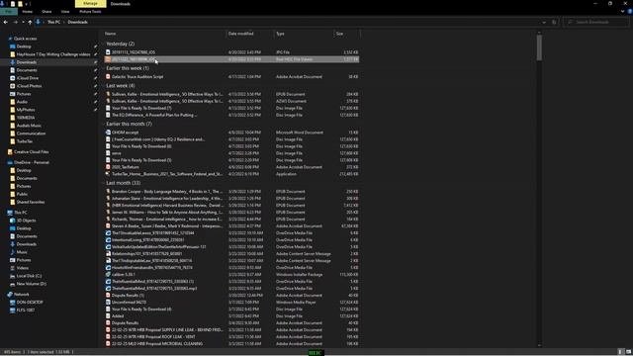Click the icon of the Unconfirmed Windows Media Player file

[x=108, y=303]
